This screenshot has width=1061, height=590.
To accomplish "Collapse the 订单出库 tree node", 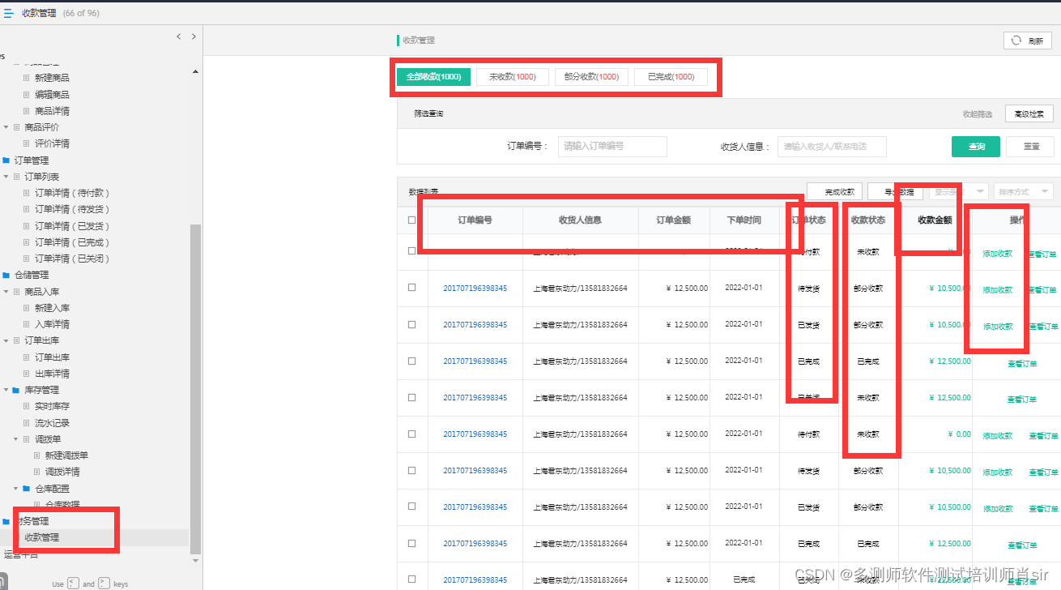I will [6, 340].
